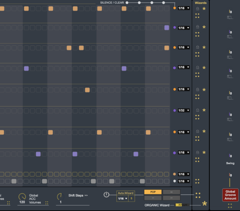Adjust the ORGANIC Wizard Amount slider
This screenshot has width=240, height=211.
182,205
